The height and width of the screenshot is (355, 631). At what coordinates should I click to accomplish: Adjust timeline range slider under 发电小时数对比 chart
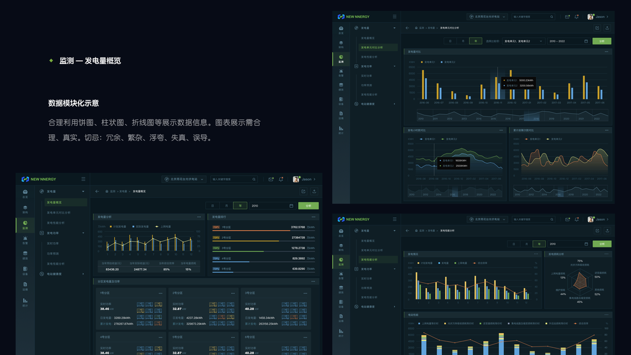pyautogui.click(x=455, y=191)
